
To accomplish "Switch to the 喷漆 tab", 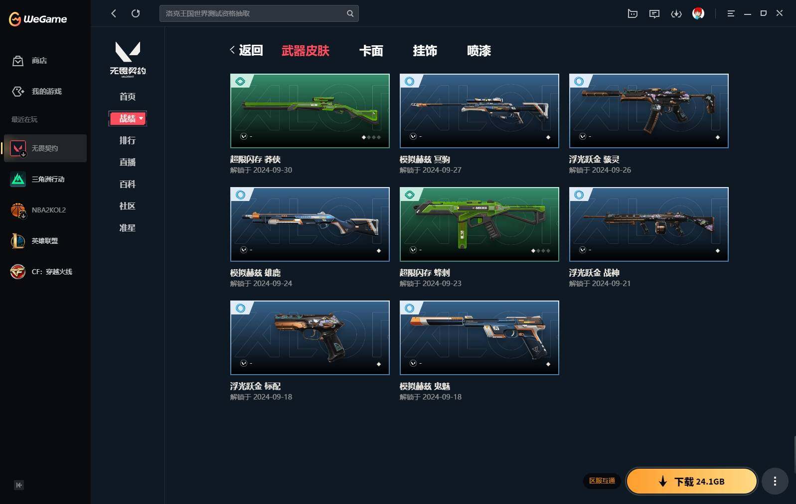I will (479, 51).
